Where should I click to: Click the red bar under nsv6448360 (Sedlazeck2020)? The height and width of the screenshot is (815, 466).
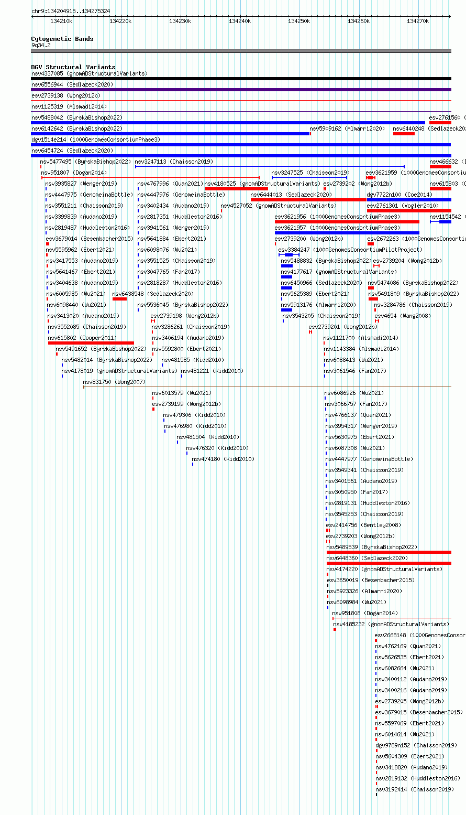click(x=389, y=563)
